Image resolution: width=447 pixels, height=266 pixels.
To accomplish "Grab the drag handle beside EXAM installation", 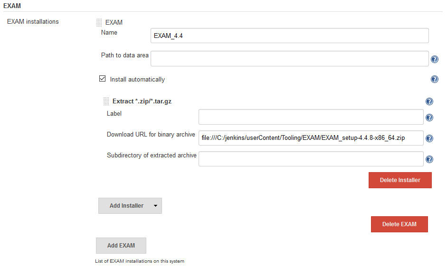I will click(x=99, y=22).
